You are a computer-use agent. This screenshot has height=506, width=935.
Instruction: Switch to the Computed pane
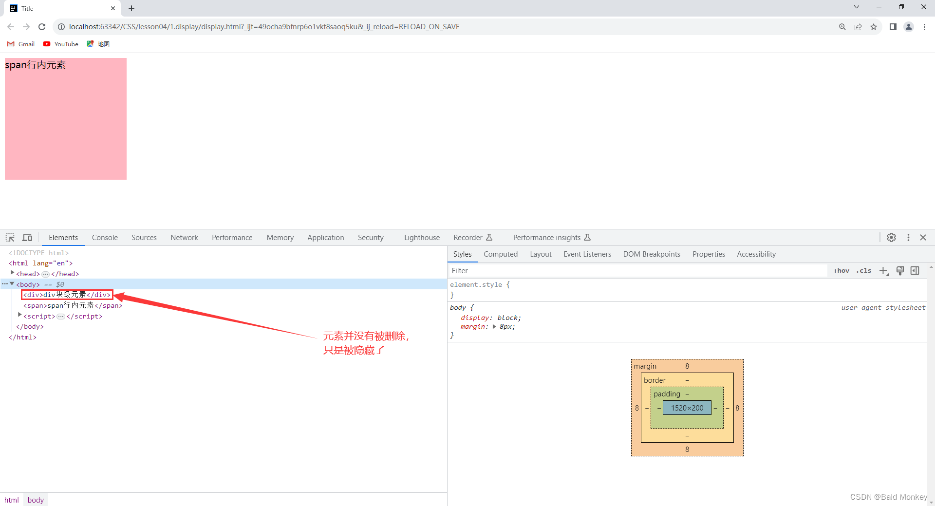tap(501, 254)
